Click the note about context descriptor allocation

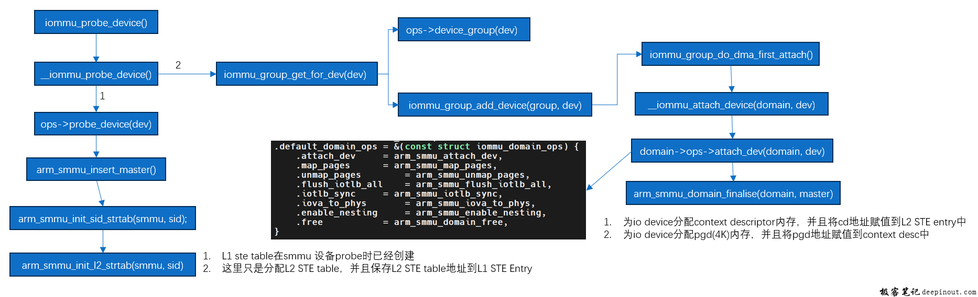tap(794, 222)
